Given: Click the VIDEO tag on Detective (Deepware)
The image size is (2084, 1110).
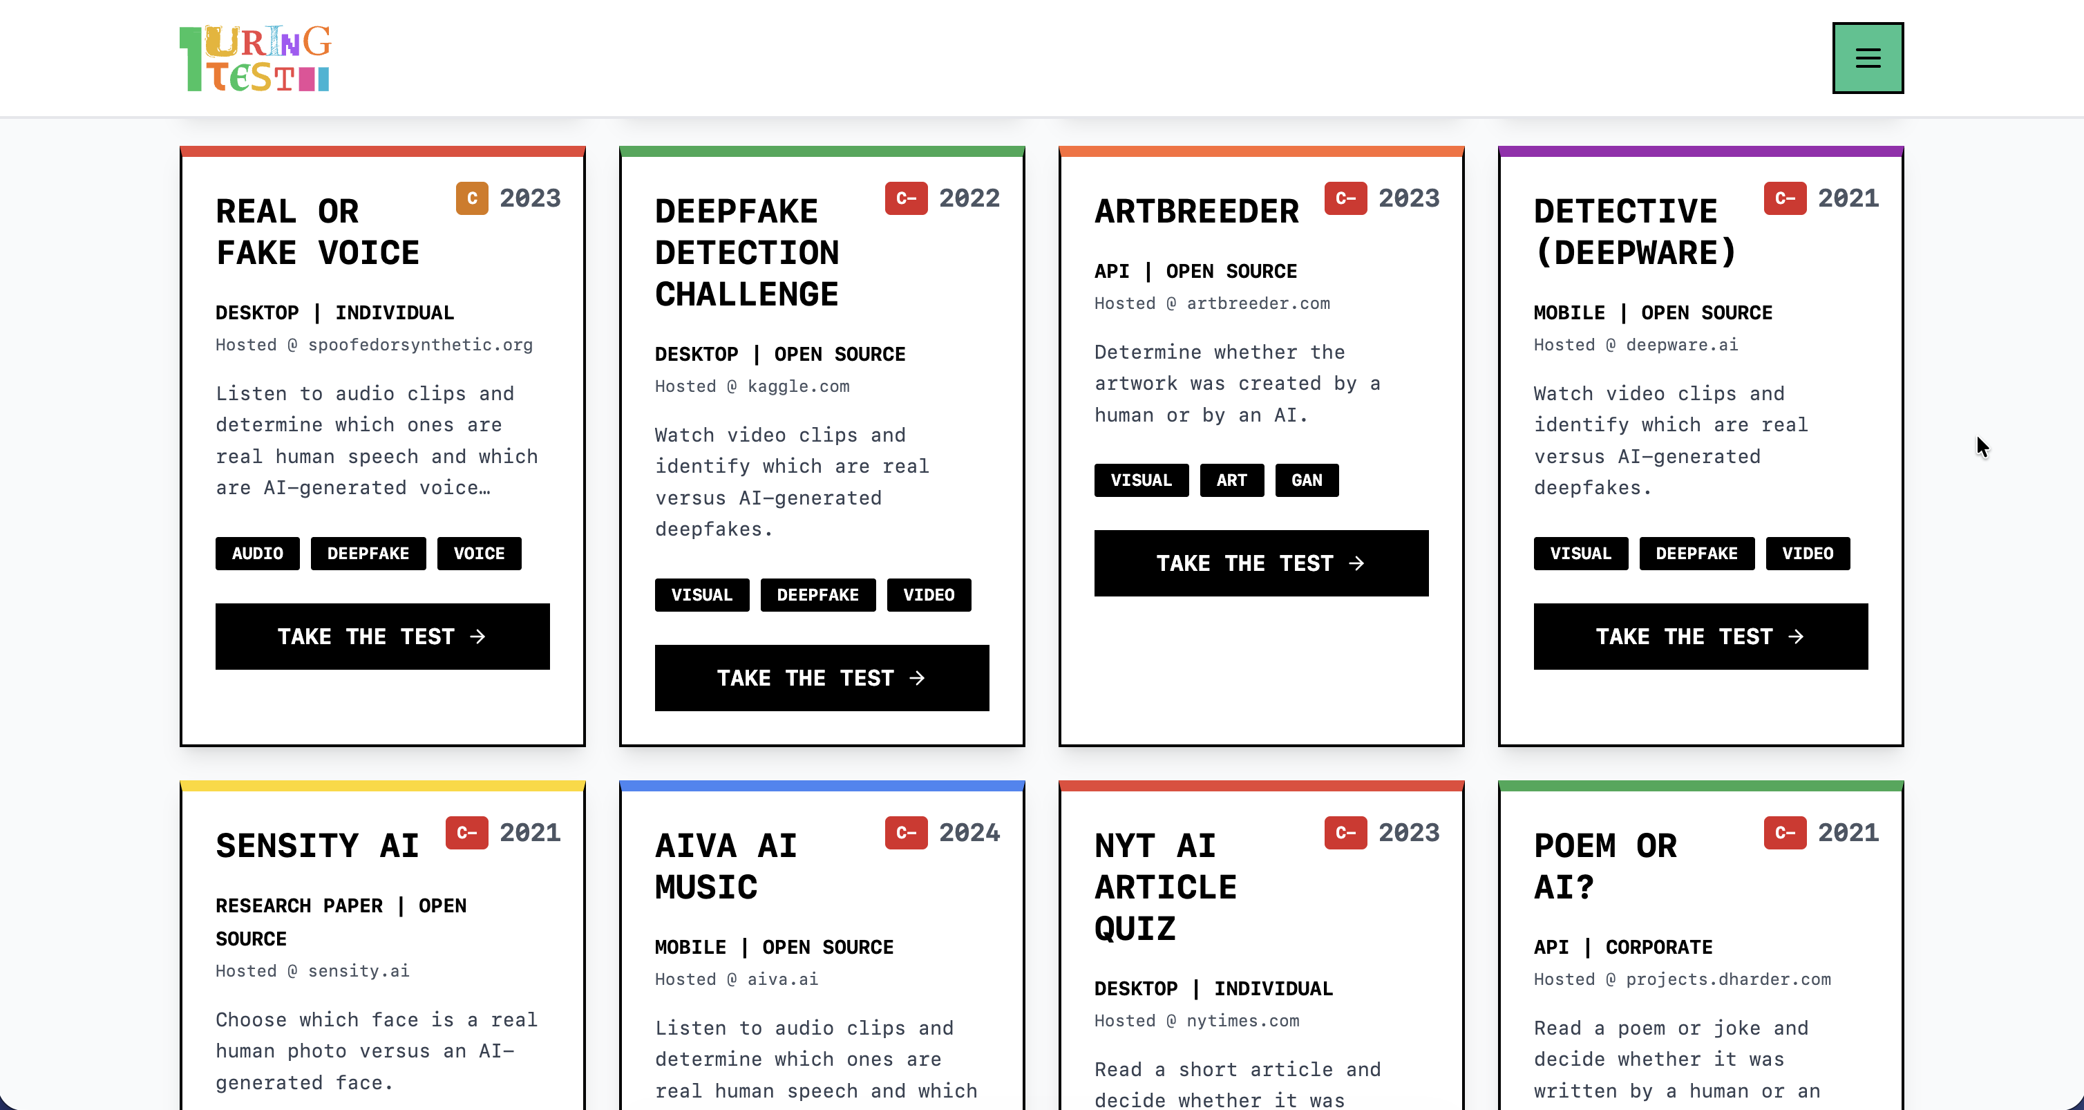Looking at the screenshot, I should [1808, 554].
